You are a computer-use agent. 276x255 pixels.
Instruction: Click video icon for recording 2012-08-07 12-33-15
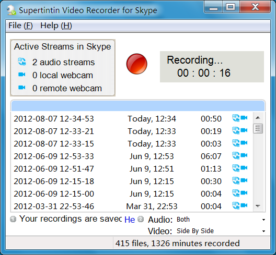pyautogui.click(x=244, y=142)
